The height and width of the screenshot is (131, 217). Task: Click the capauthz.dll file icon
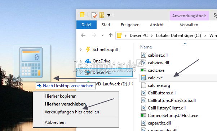coord(143,123)
